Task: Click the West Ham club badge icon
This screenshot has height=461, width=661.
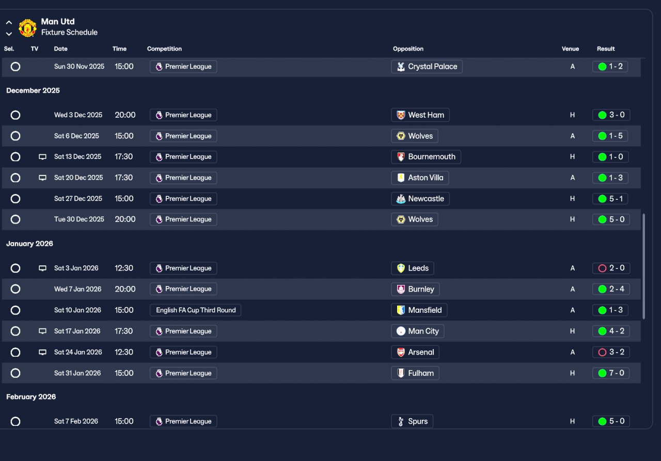Action: pyautogui.click(x=401, y=115)
